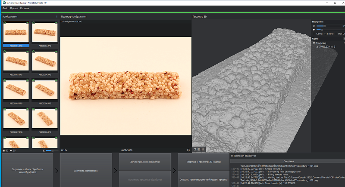Advance to the processing step arrow

point(116,171)
